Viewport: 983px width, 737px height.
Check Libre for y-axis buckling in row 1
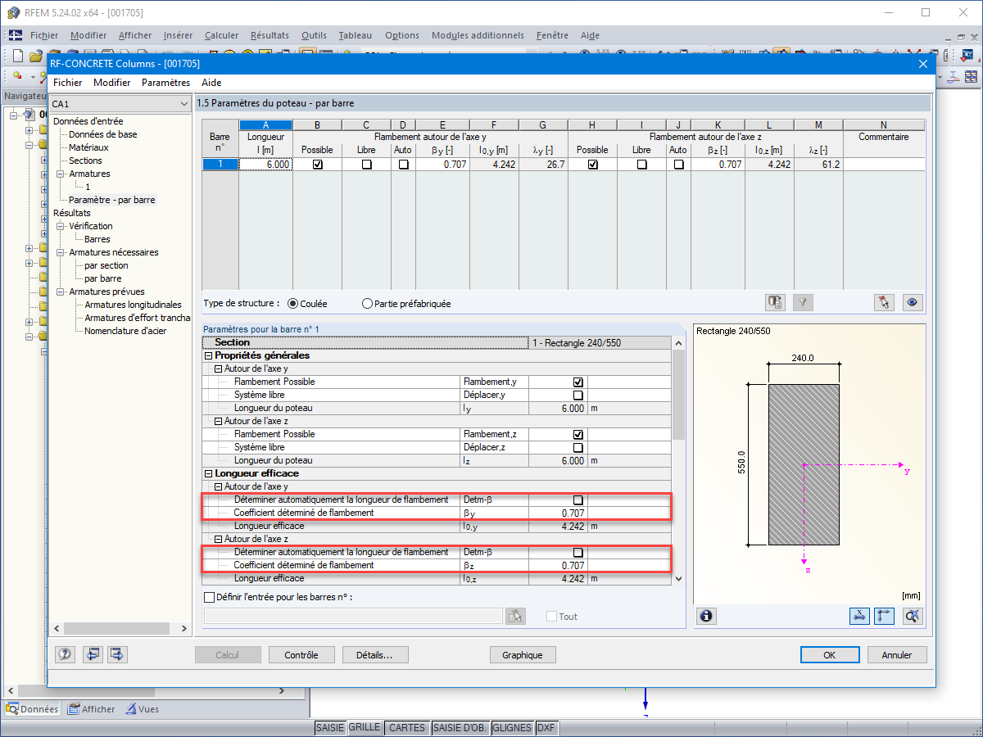[x=367, y=164]
